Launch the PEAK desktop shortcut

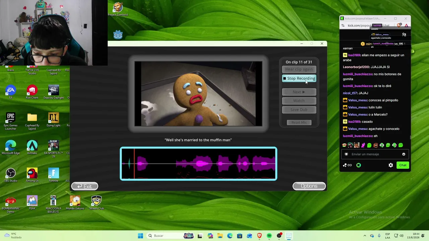[32, 203]
